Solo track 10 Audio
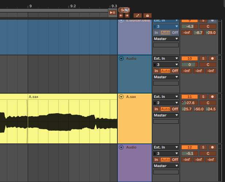 click(x=203, y=58)
